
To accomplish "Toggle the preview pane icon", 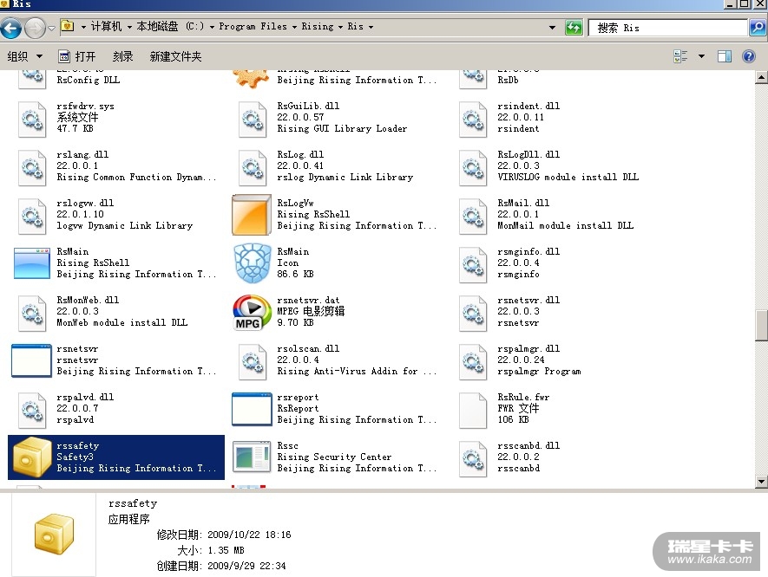I will click(725, 56).
